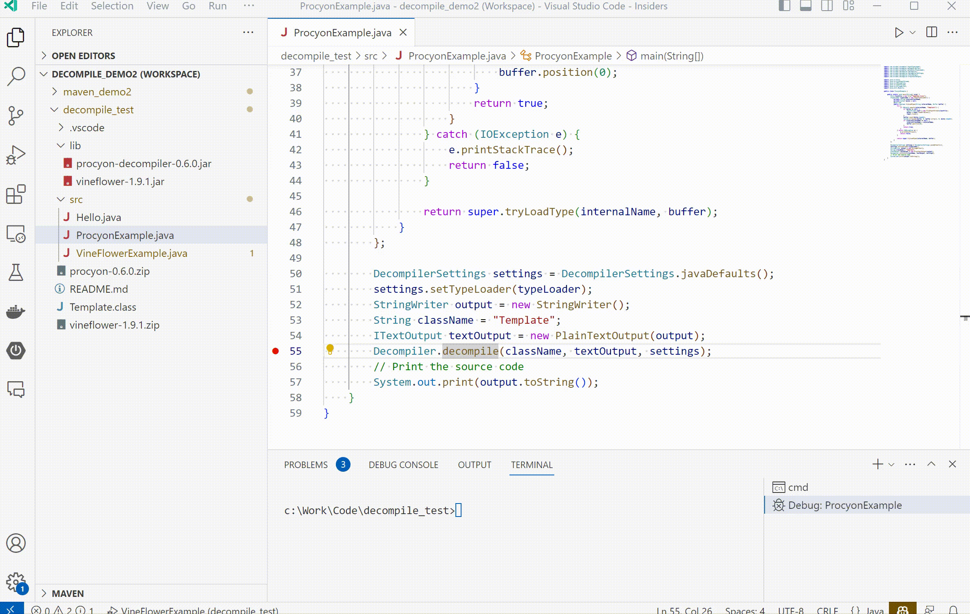Open the Run and Debug view
The width and height of the screenshot is (970, 614).
click(x=16, y=155)
